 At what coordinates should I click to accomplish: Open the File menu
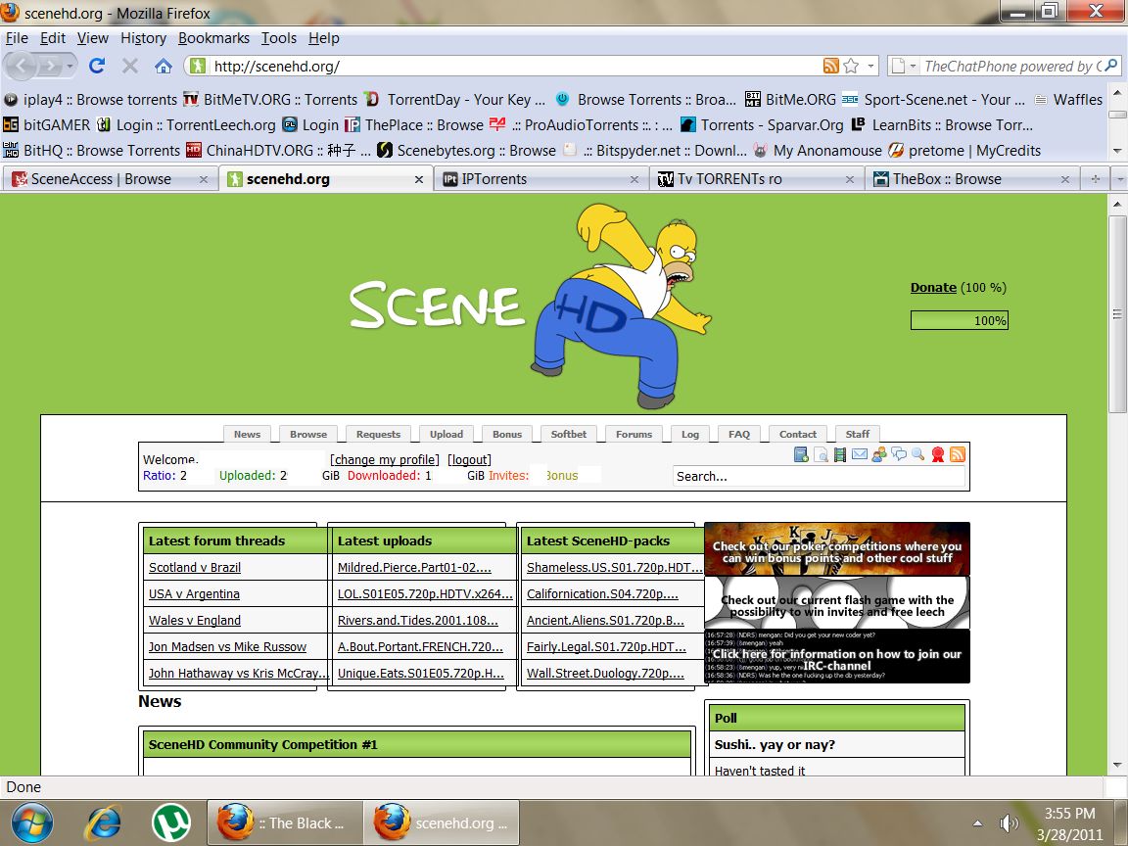coord(17,38)
